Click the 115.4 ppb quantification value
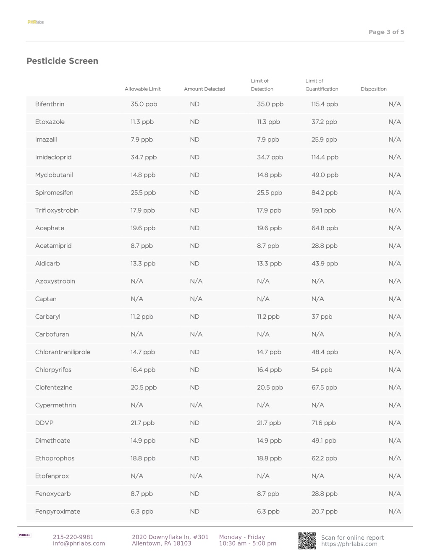Image resolution: width=430 pixels, height=556 pixels. [325, 104]
